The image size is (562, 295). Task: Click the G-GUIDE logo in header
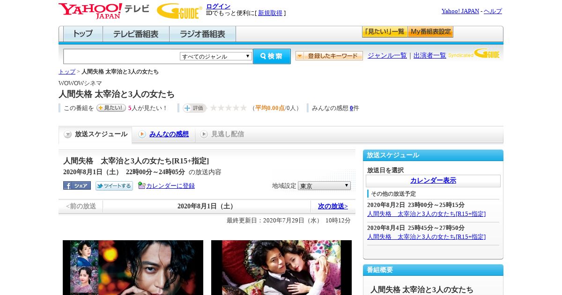tap(179, 11)
